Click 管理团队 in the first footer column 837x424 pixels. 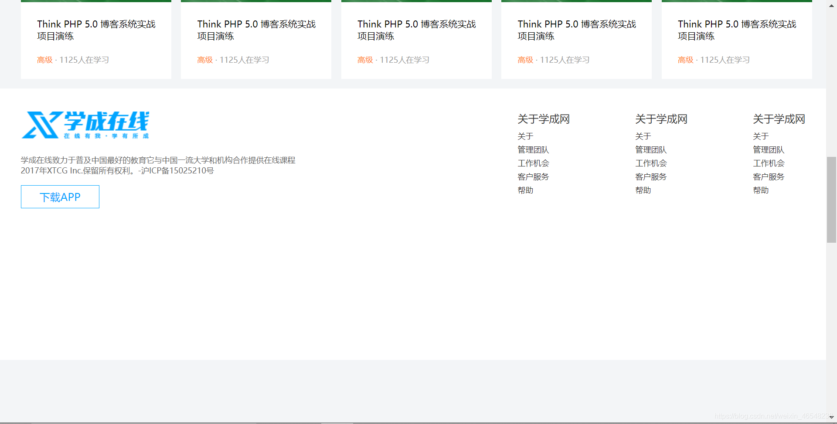tap(533, 150)
